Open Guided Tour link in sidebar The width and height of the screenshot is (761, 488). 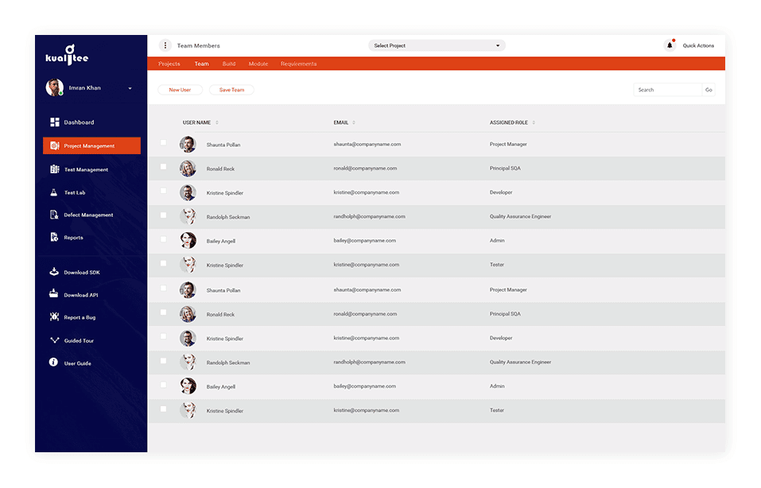click(x=79, y=340)
